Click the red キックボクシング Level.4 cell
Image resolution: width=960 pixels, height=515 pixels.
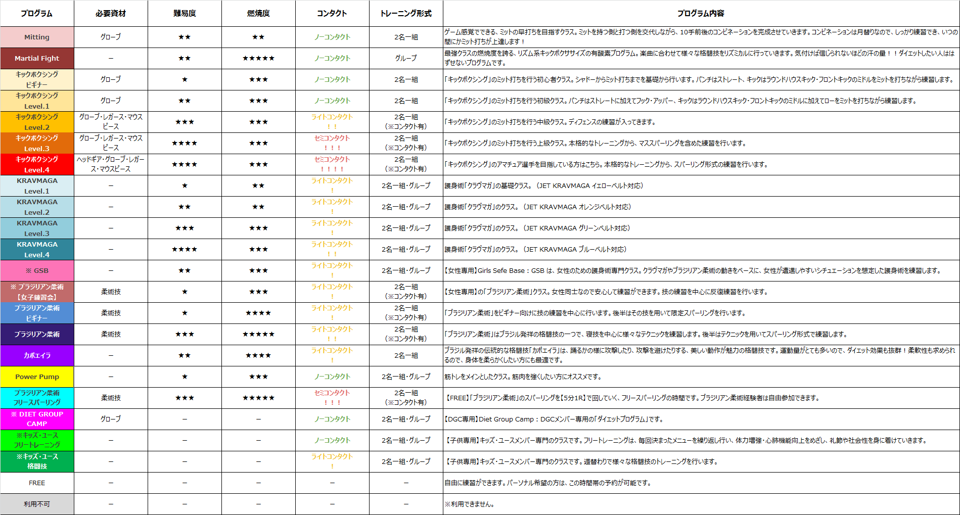tap(37, 164)
